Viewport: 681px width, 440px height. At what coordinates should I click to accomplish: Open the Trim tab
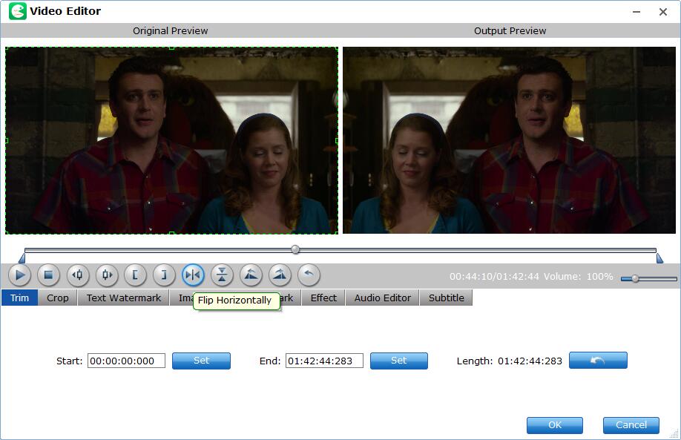19,298
